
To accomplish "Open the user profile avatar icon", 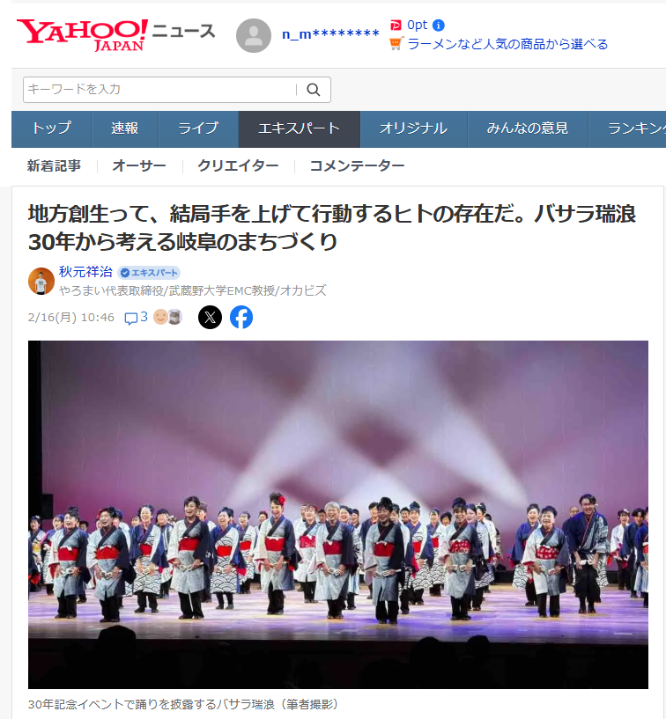I will click(254, 36).
